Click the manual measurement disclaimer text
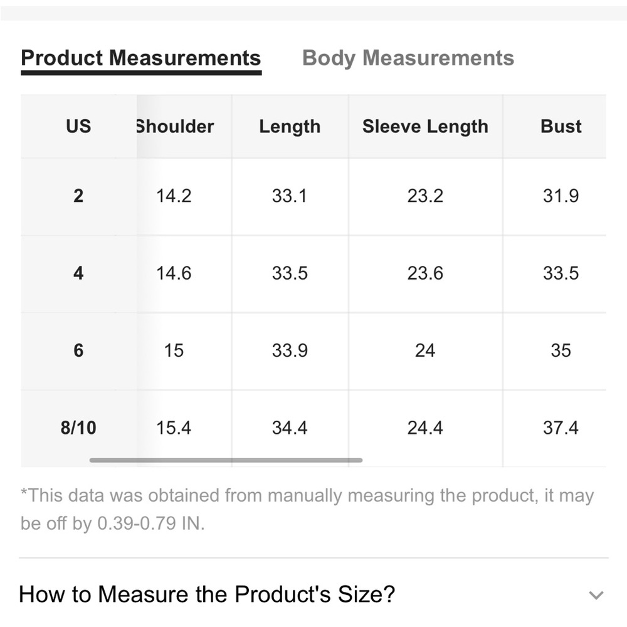This screenshot has height=627, width=627. [307, 509]
